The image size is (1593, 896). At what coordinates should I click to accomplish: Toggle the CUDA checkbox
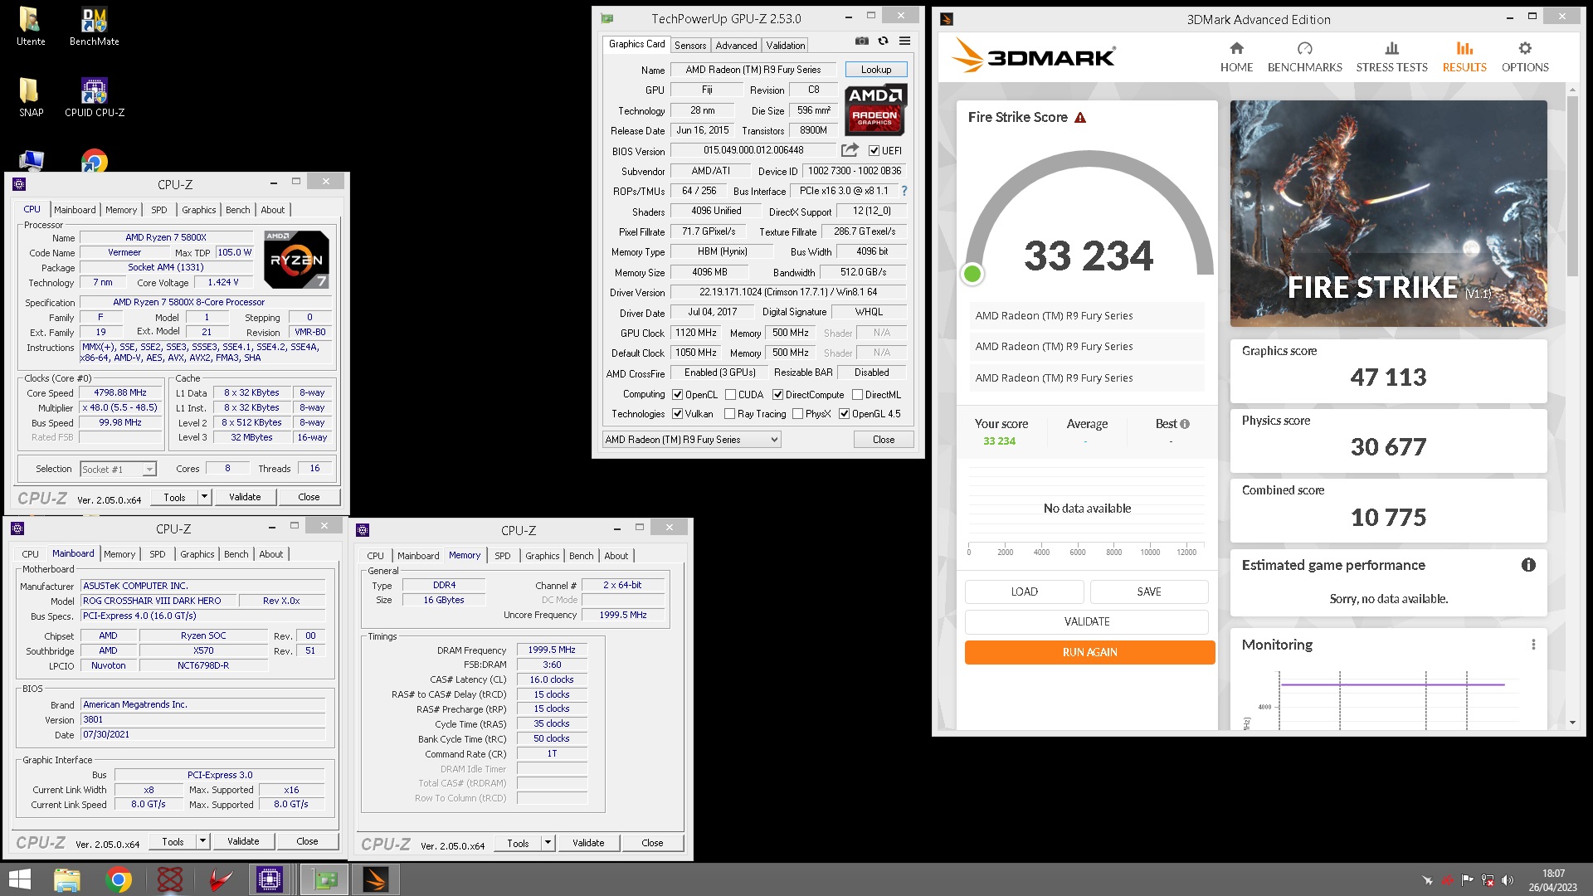pos(731,395)
